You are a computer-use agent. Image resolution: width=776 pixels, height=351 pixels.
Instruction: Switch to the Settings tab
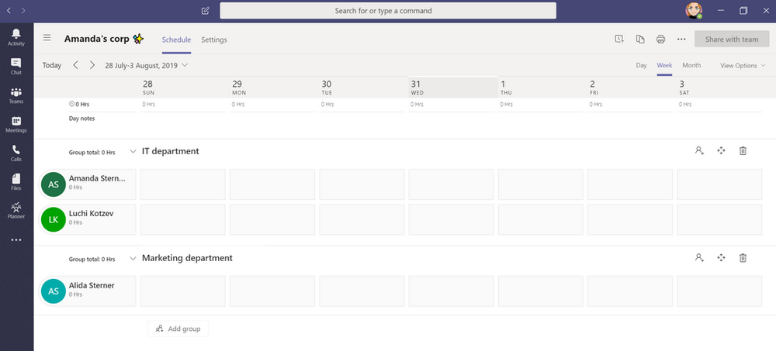214,40
